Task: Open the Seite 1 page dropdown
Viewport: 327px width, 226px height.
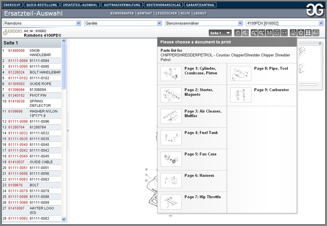Action: tap(220, 33)
